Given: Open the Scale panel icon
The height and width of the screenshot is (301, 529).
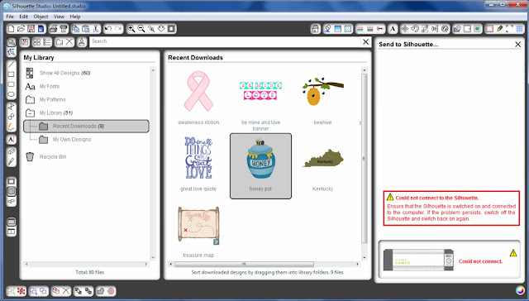Looking at the screenshot, I should click(425, 29).
